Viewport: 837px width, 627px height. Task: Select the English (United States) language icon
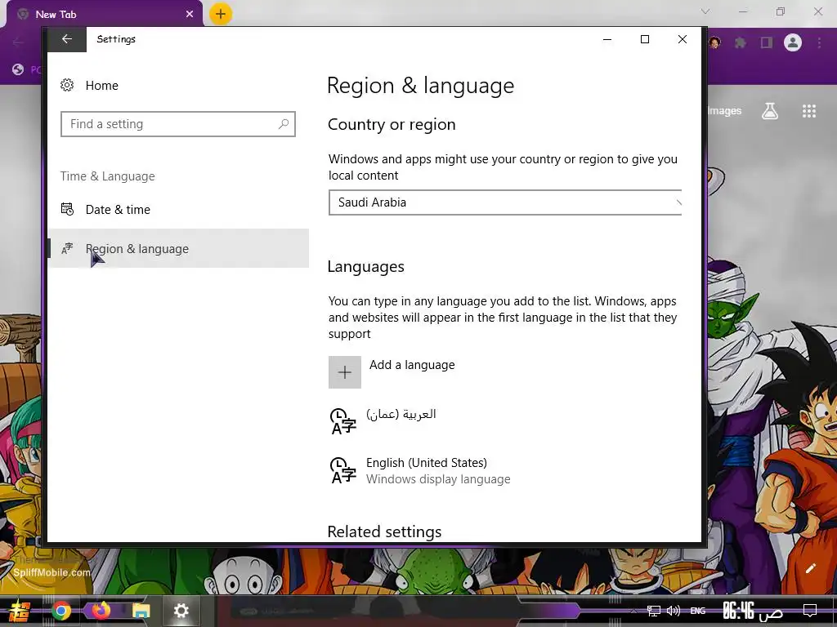pos(342,469)
